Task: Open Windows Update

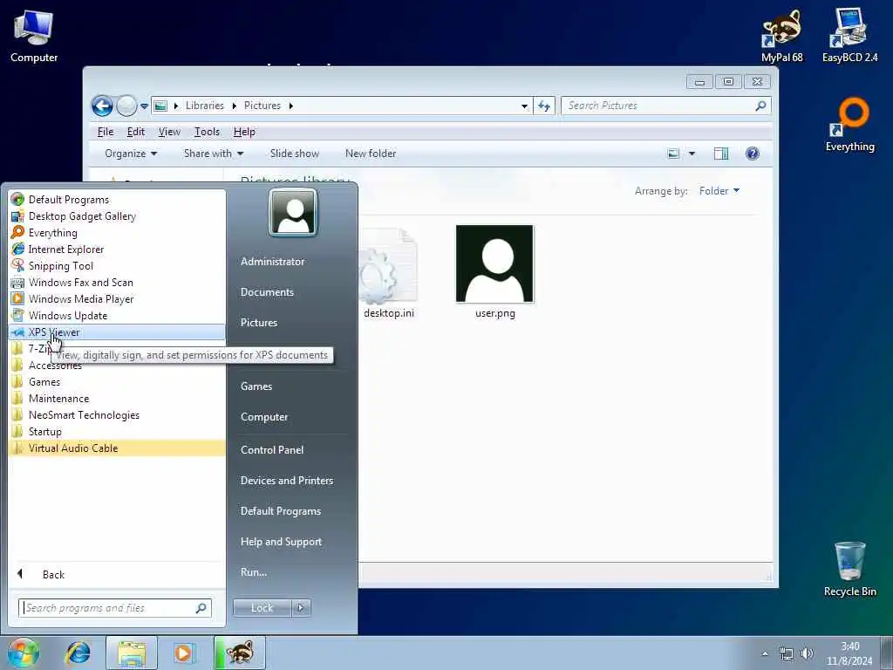Action: coord(117,315)
